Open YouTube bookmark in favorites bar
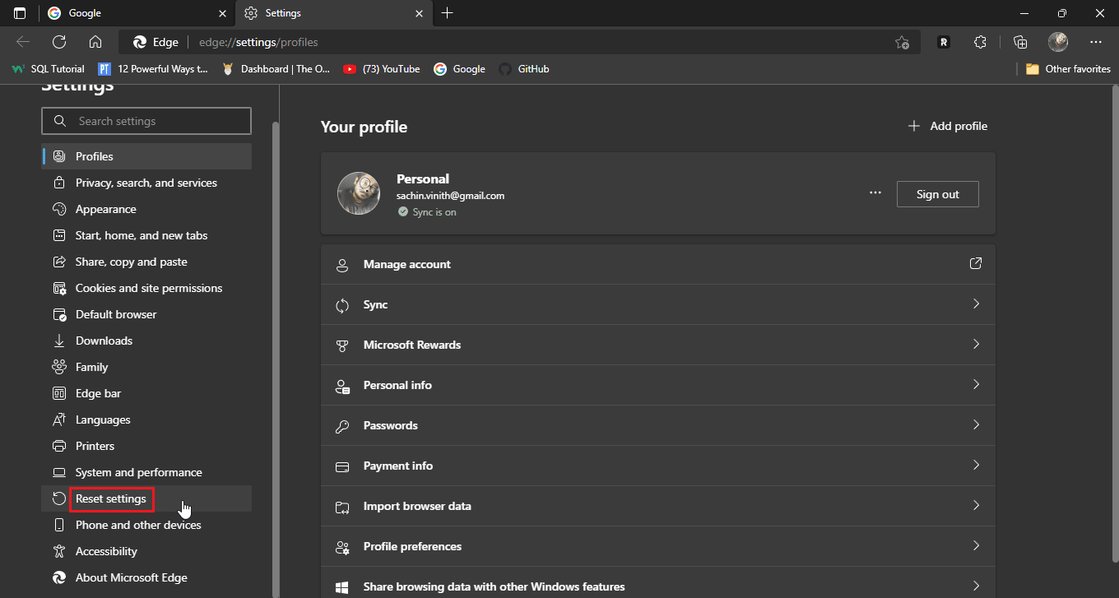 382,69
